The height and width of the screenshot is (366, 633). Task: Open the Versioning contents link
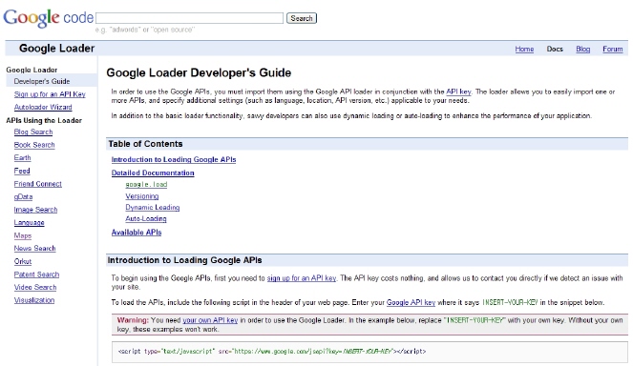click(141, 196)
